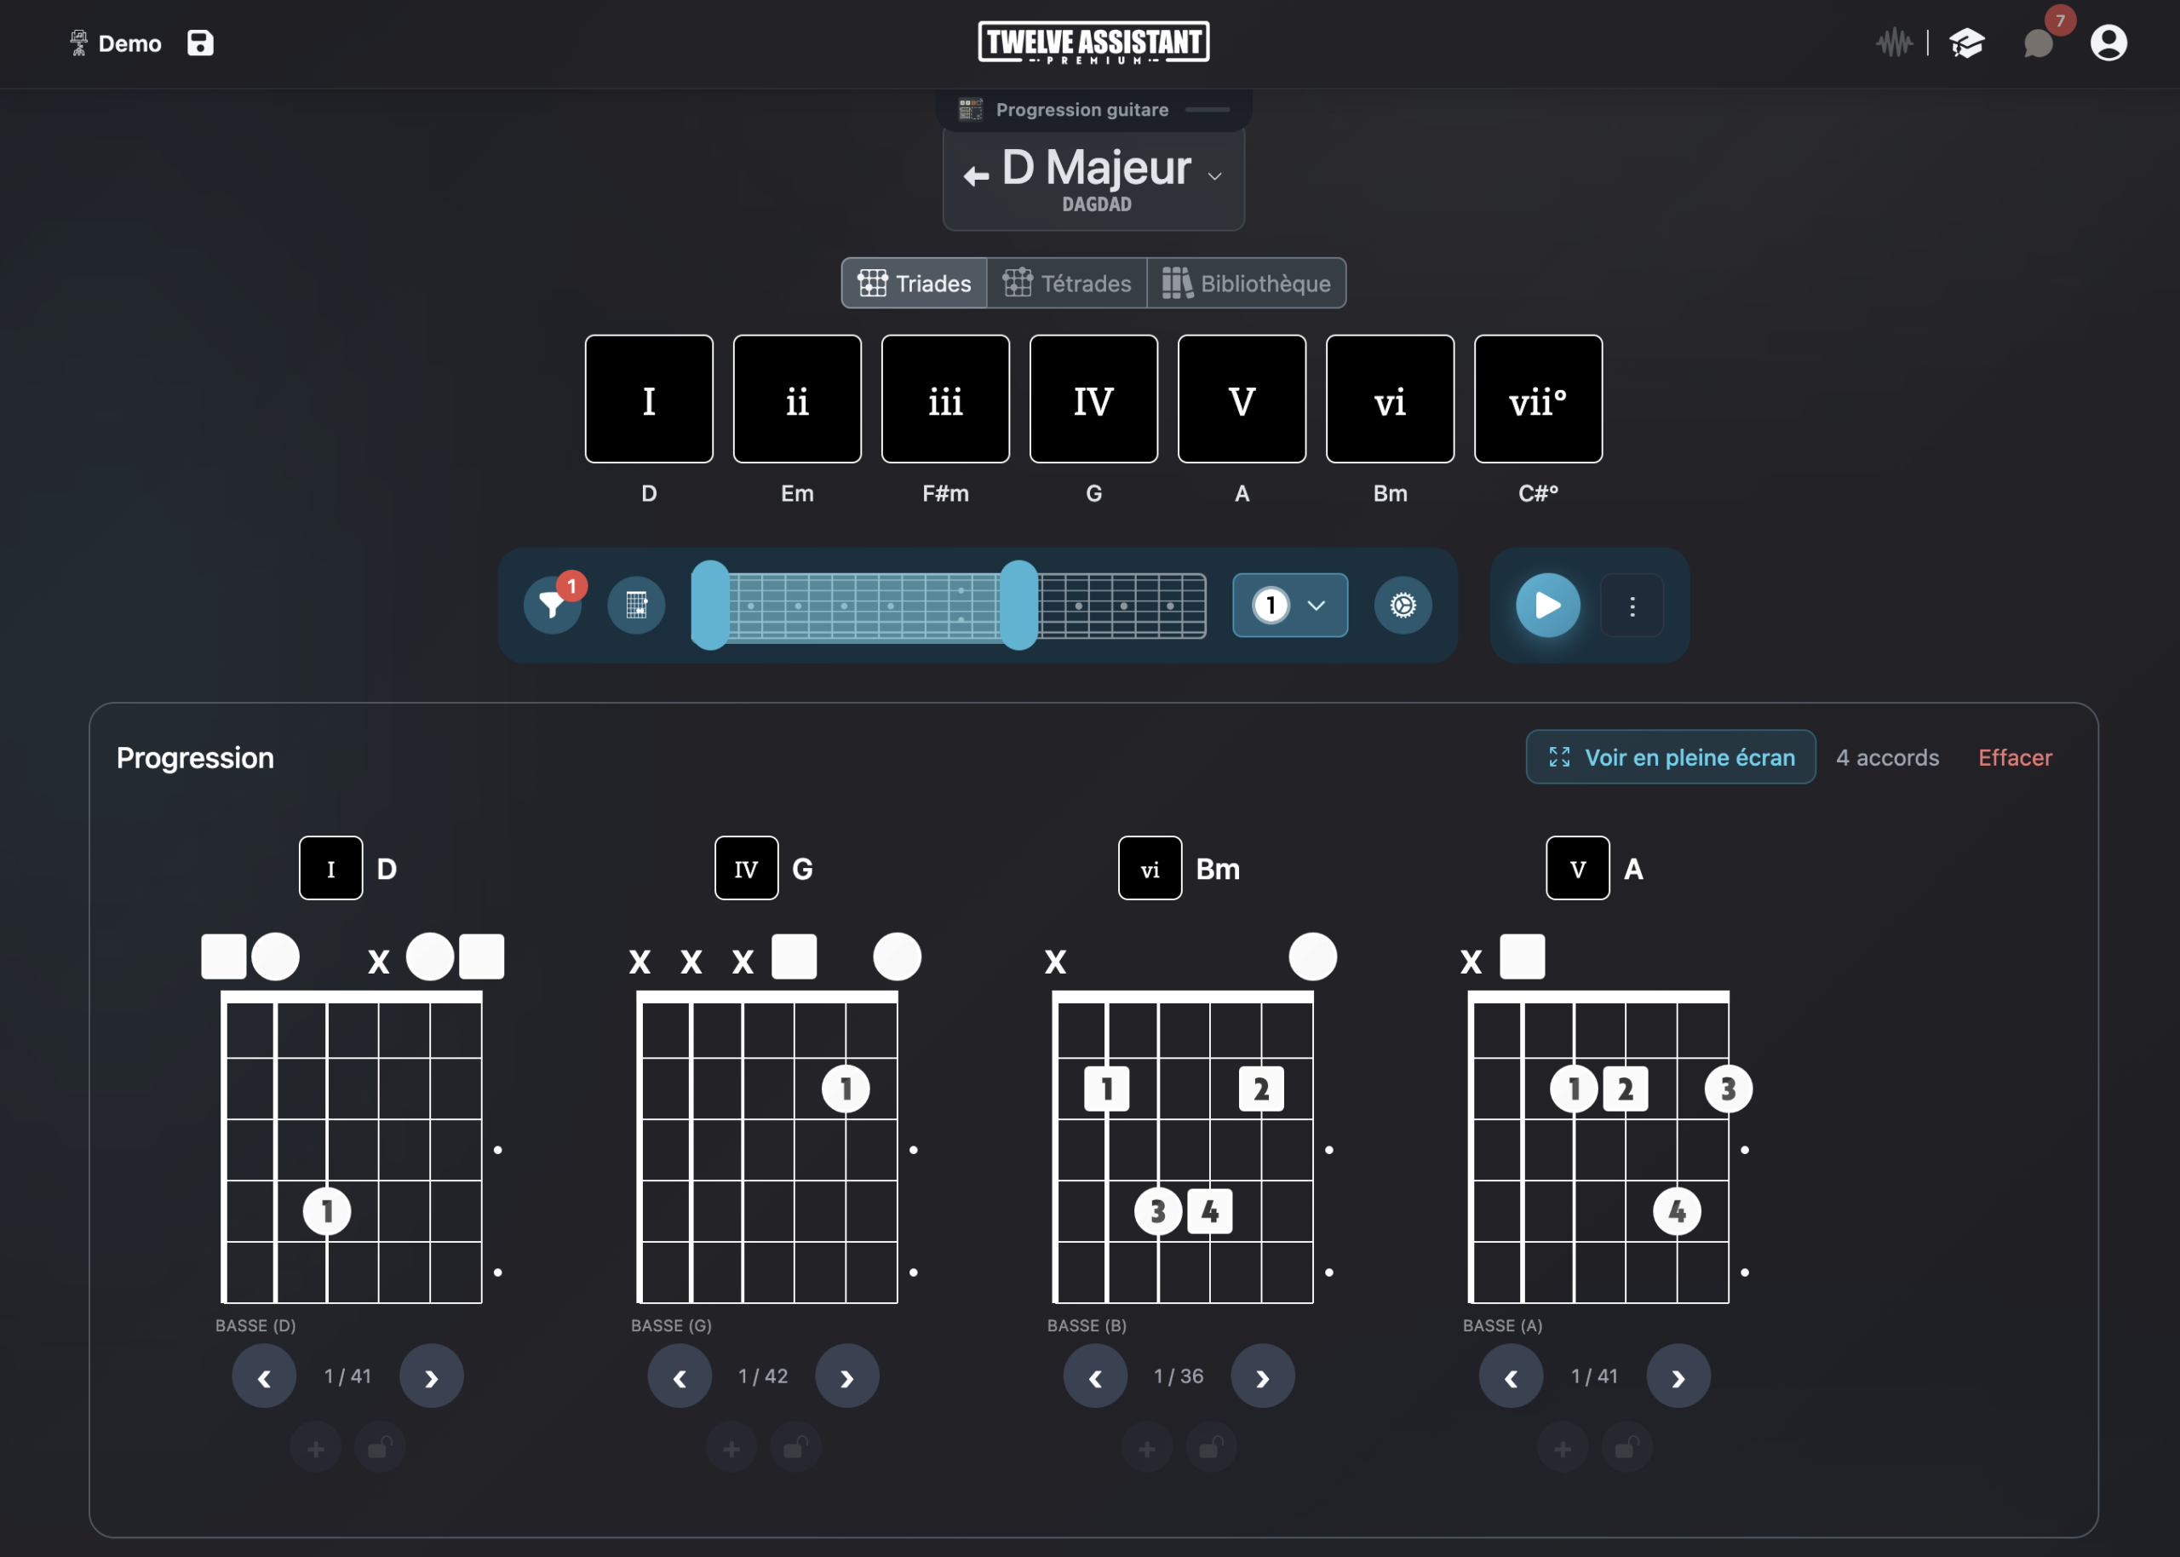
Task: Add the iii chord F#m
Action: (x=946, y=399)
